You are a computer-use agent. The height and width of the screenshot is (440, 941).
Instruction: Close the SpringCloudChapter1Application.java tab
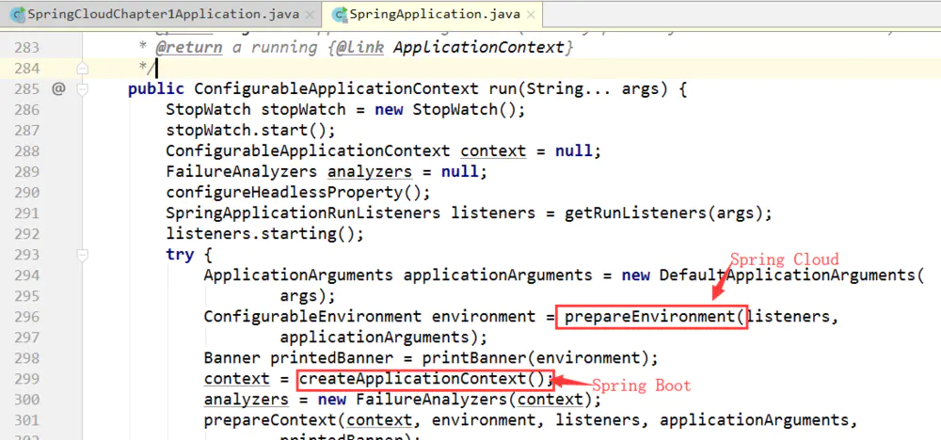pos(309,14)
